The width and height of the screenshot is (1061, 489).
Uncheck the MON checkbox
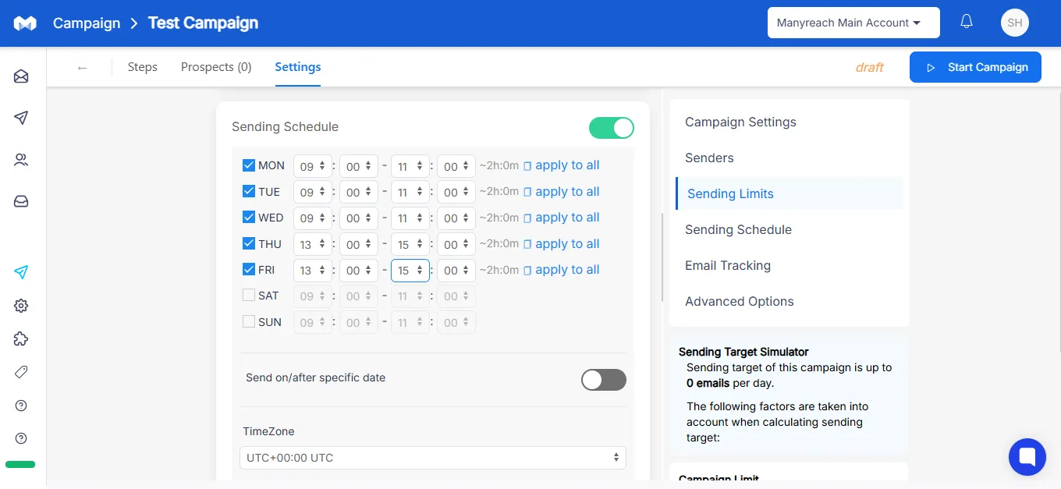point(249,165)
